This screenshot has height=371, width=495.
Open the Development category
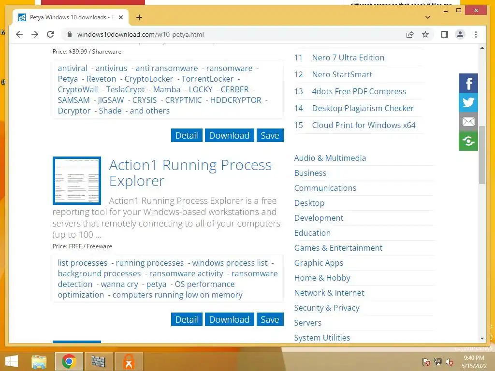tap(319, 218)
